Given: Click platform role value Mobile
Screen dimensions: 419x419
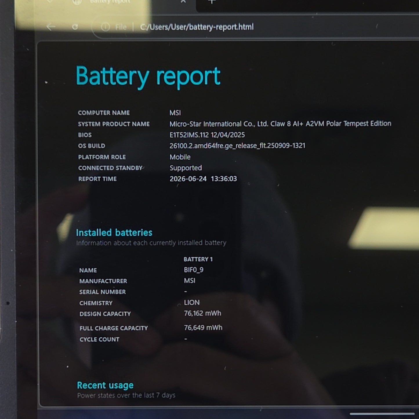Looking at the screenshot, I should pos(180,157).
